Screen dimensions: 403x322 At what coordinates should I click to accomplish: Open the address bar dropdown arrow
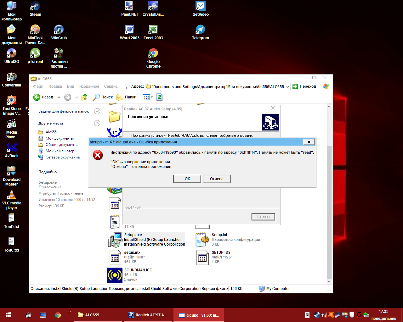tap(287, 87)
